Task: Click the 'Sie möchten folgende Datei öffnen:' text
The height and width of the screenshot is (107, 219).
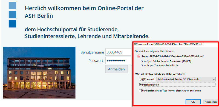Action: (155, 51)
